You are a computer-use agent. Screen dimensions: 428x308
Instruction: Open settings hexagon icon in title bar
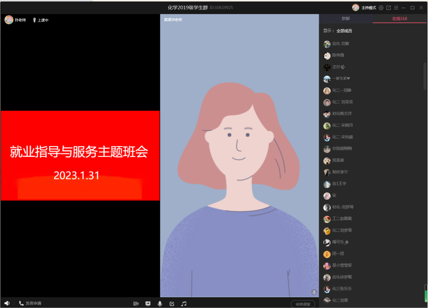[381, 8]
